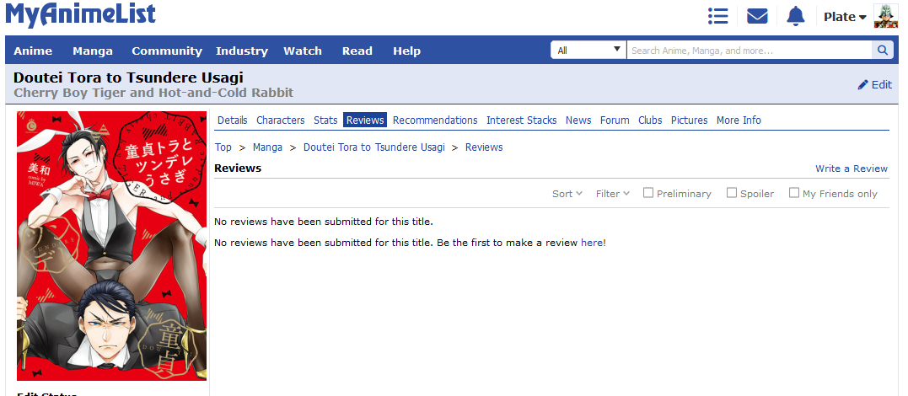Select the Reviews tab

(x=365, y=120)
